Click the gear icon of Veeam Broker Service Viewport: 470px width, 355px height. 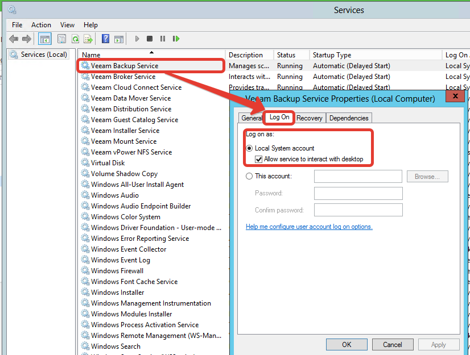[85, 77]
